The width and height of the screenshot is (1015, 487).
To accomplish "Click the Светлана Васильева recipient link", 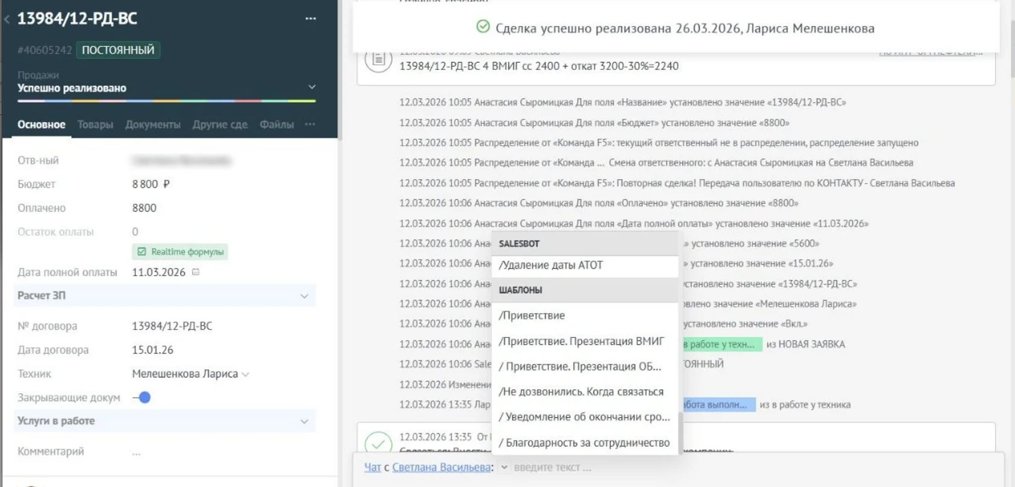I will tap(442, 467).
